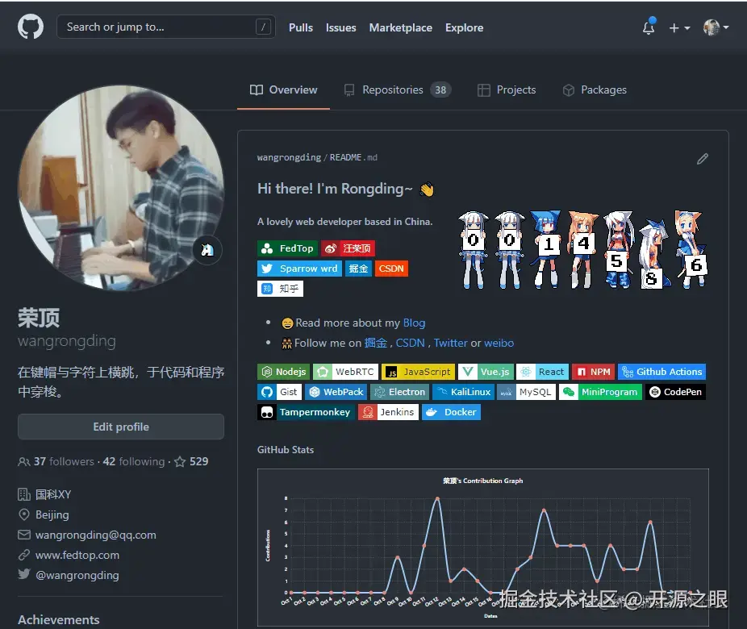Open Marketplace in the top navigation
747x629 pixels.
point(401,27)
